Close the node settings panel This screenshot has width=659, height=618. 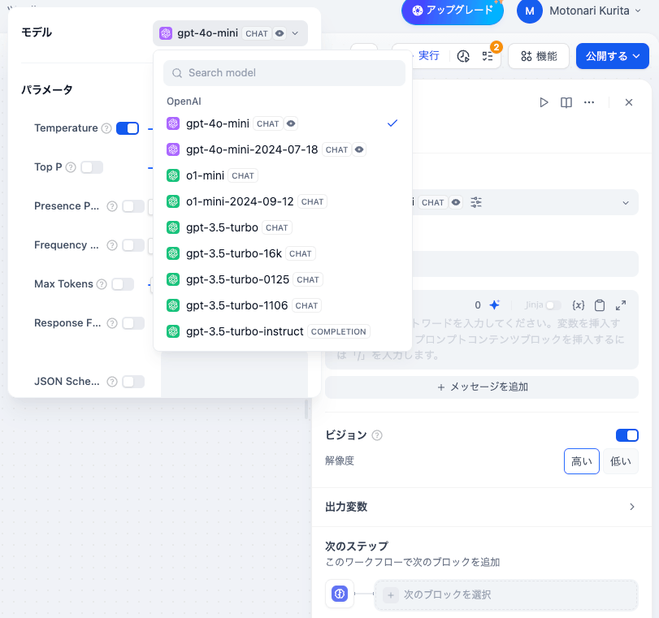click(x=629, y=102)
